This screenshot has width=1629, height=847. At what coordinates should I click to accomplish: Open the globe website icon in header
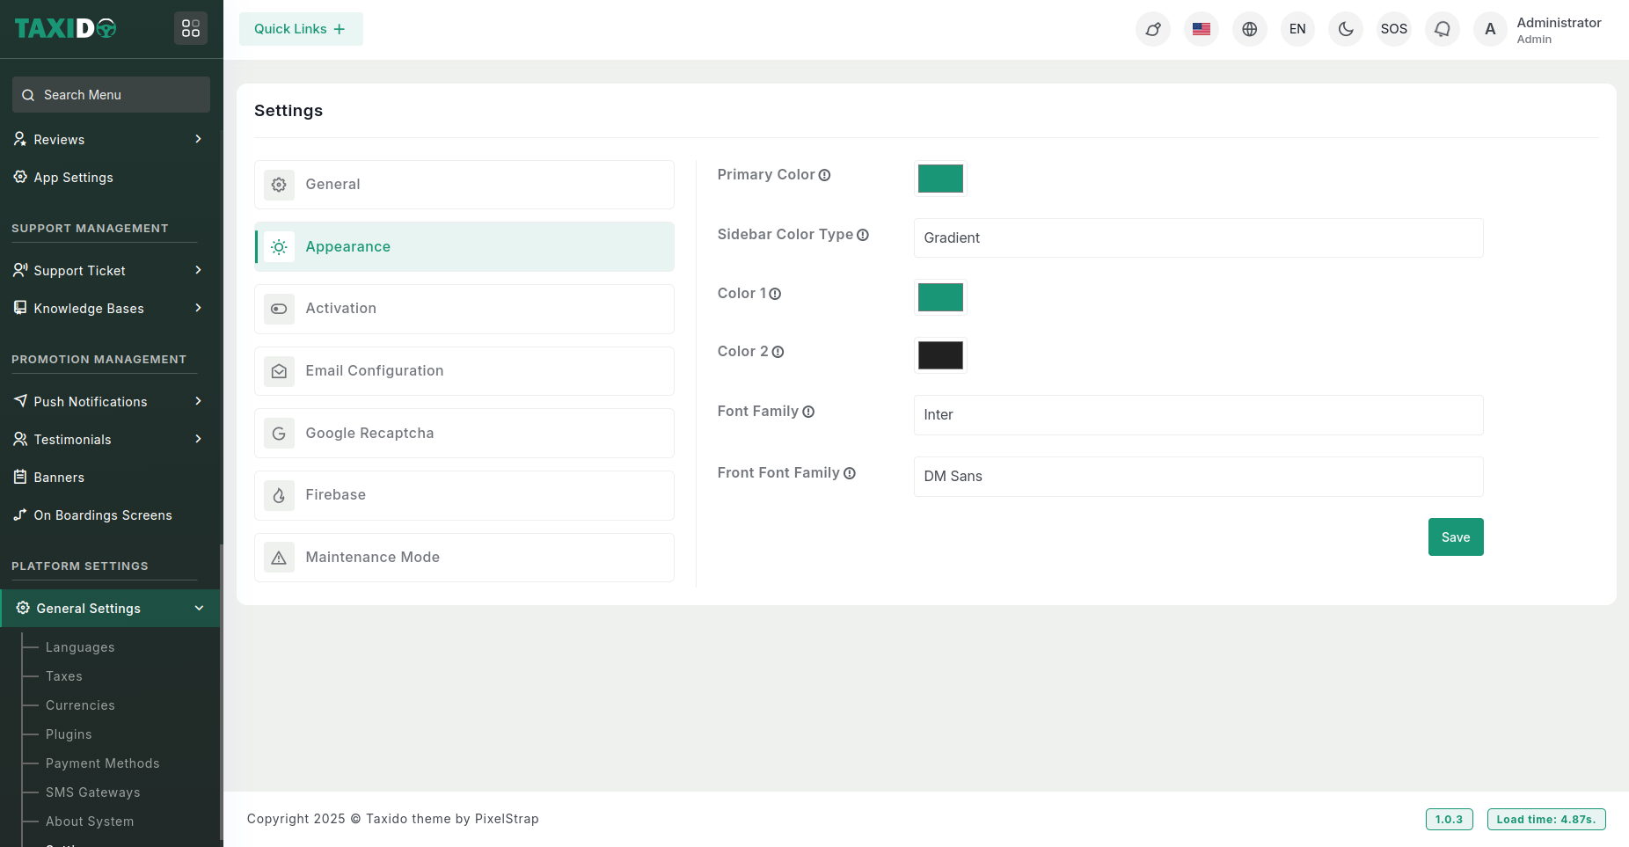1249,29
